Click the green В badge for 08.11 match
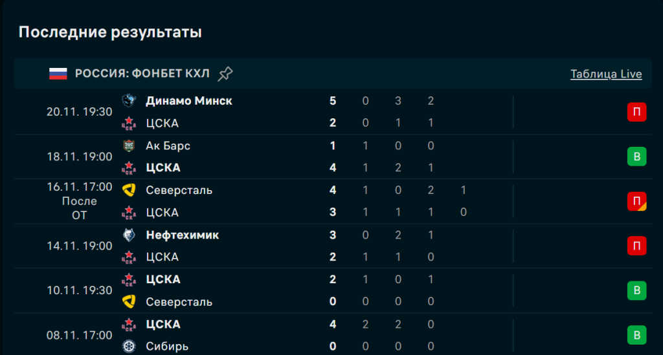This screenshot has height=355, width=663. coord(636,335)
